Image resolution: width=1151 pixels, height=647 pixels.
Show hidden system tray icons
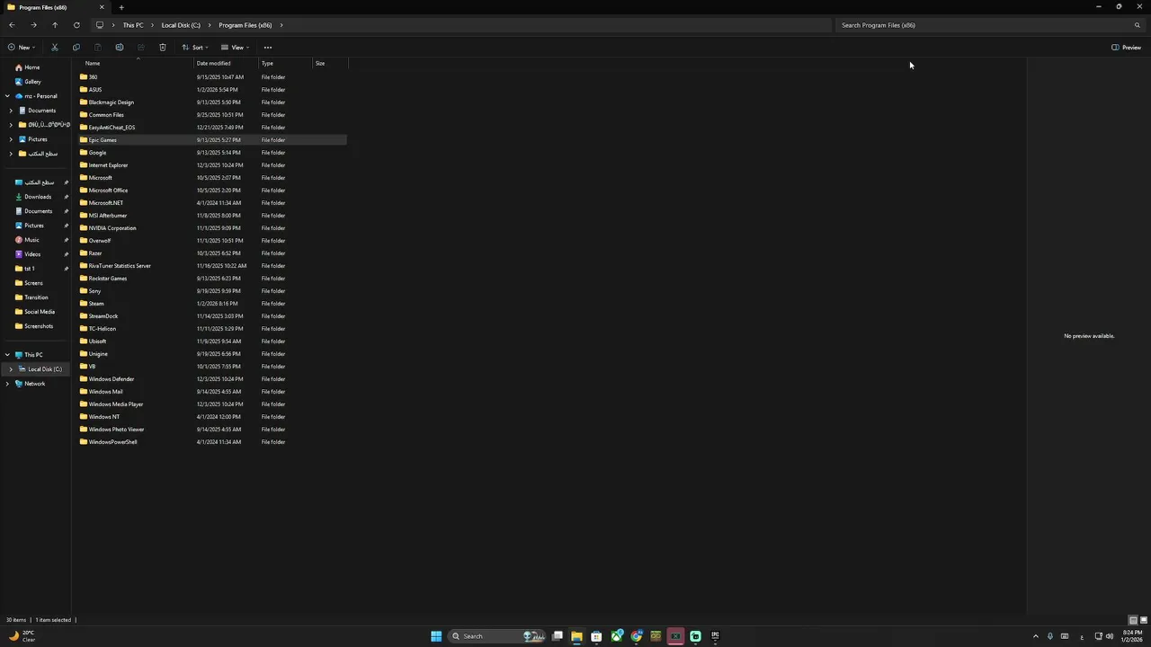(1035, 636)
